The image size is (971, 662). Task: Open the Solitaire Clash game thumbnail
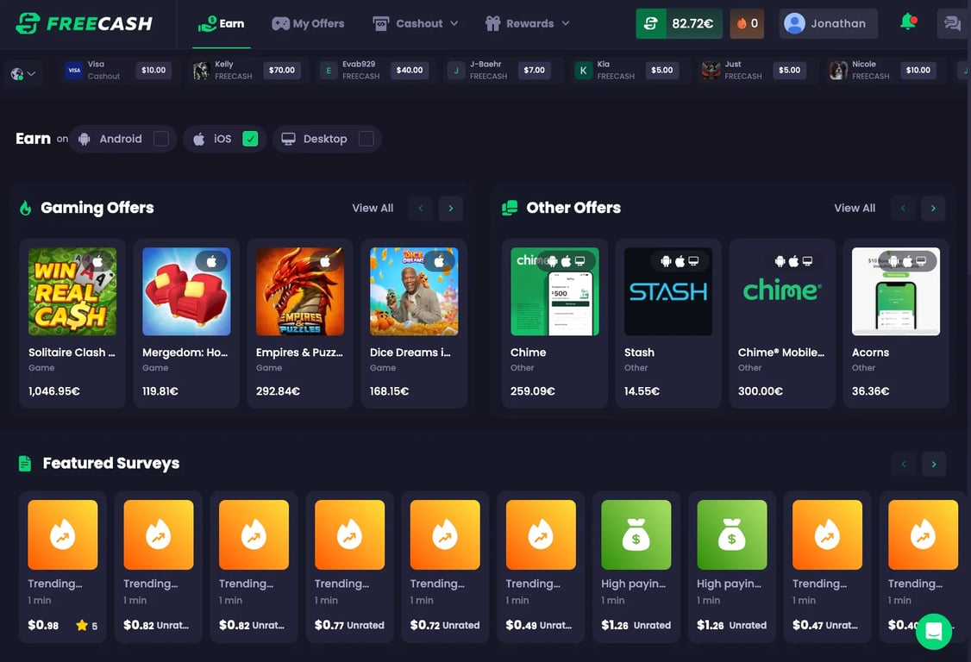click(x=72, y=291)
